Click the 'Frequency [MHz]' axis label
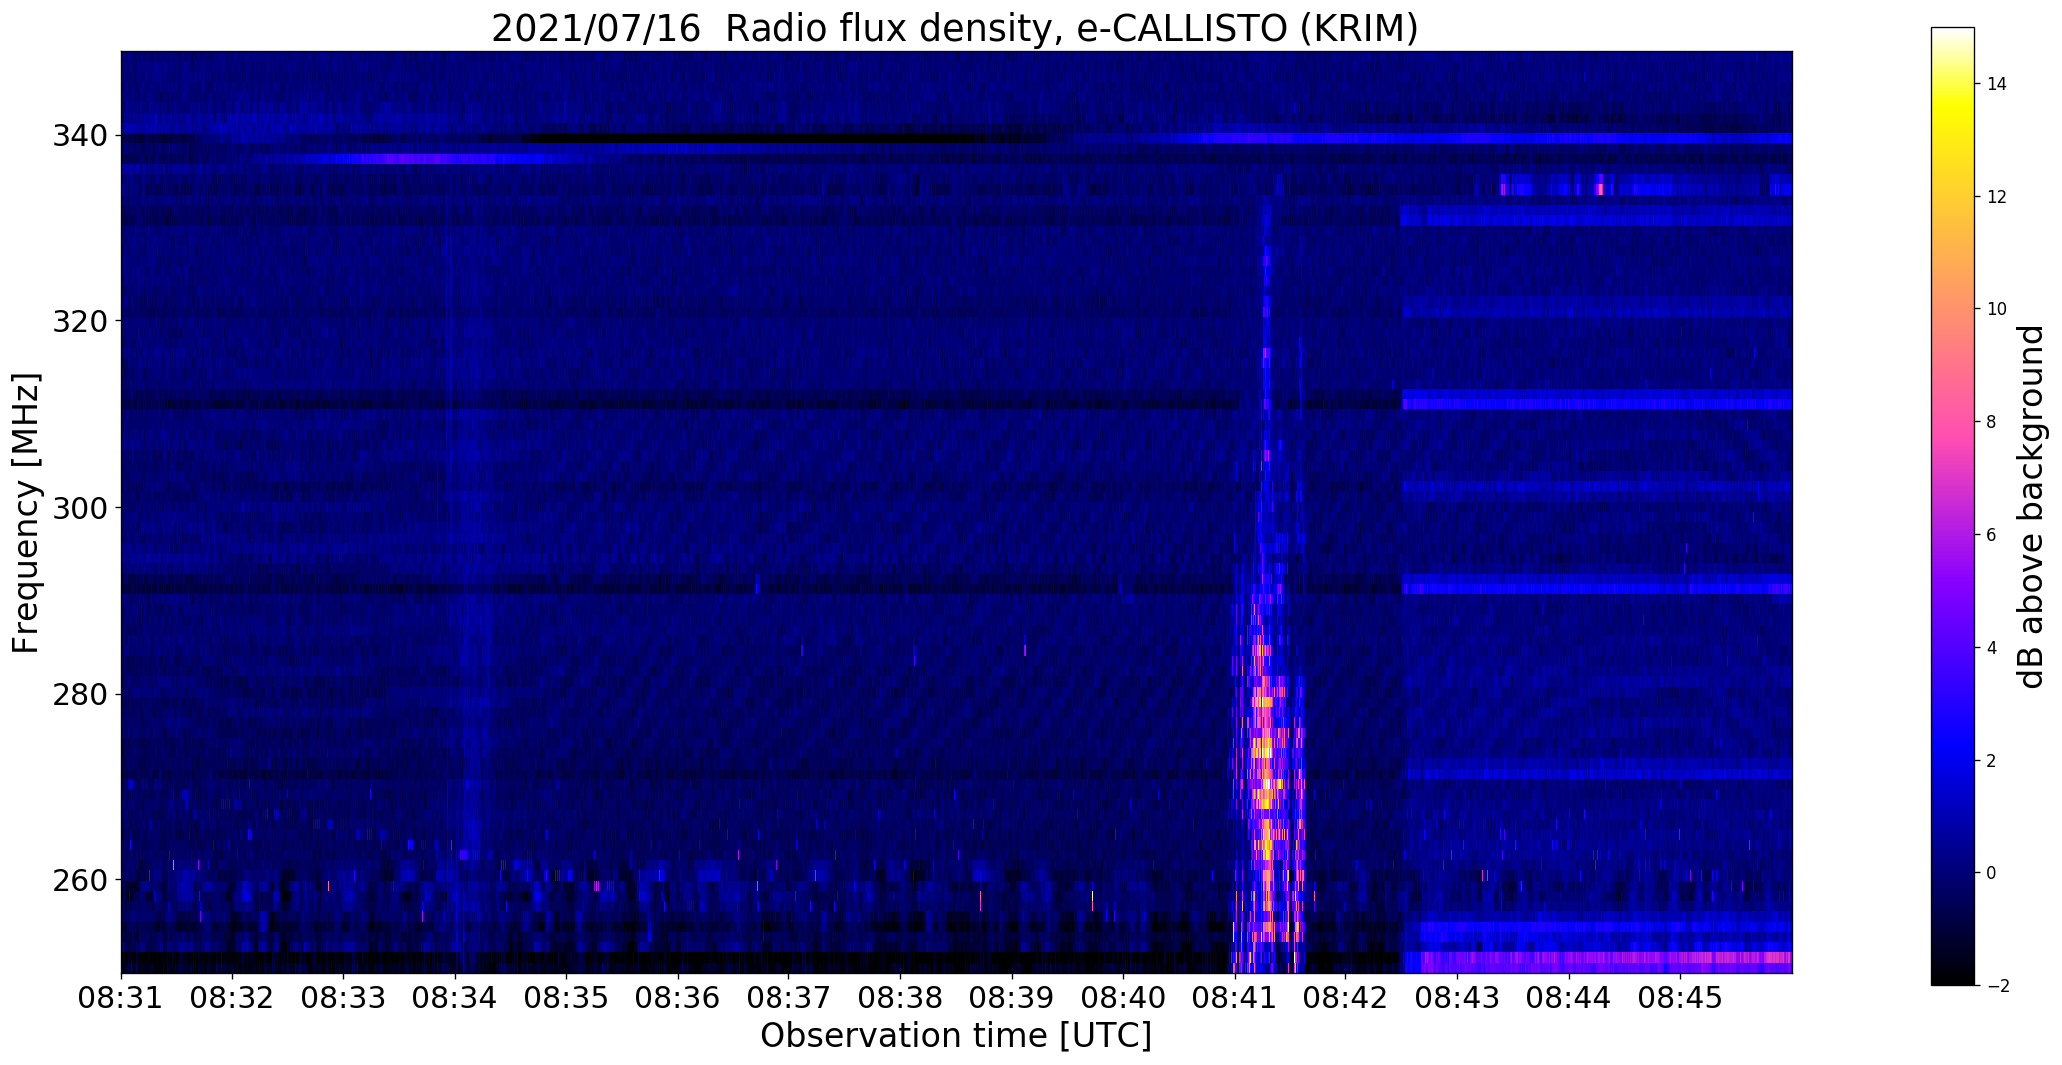The width and height of the screenshot is (2062, 1065). click(x=26, y=513)
